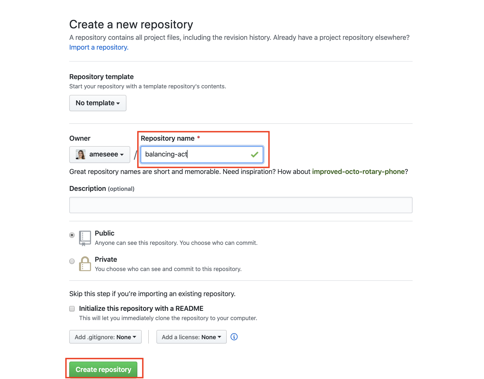Image resolution: width=484 pixels, height=379 pixels.
Task: Click the green checkmark in name field
Action: (x=254, y=155)
